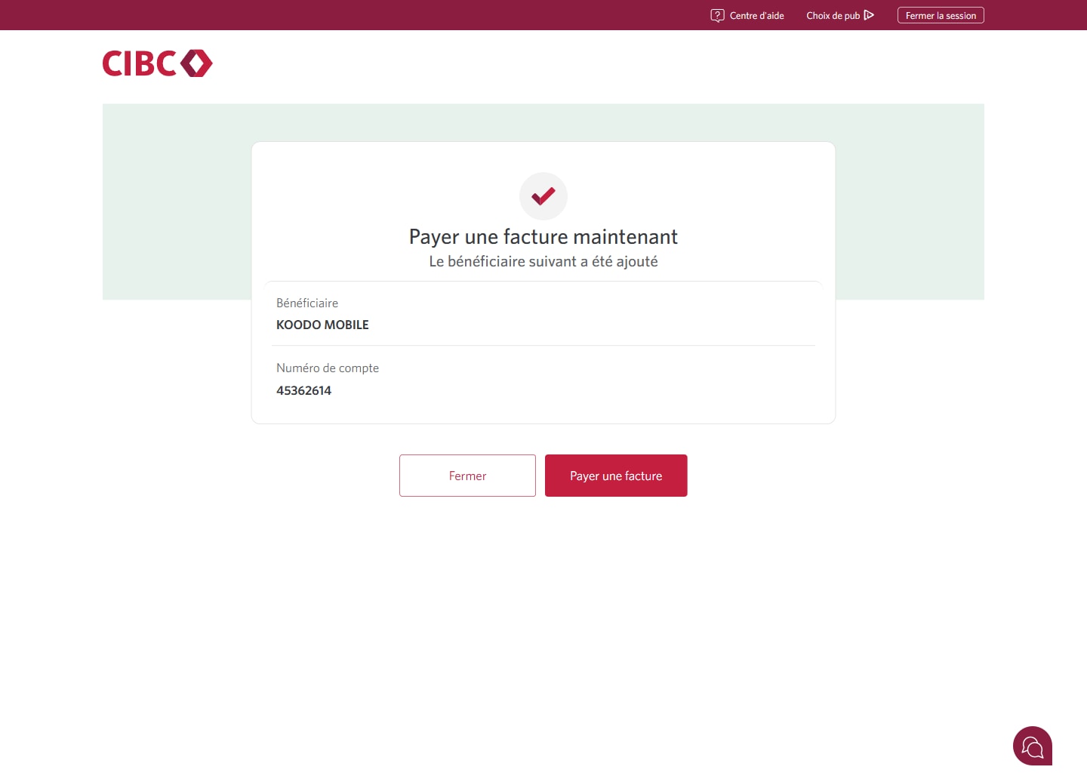Select account number 45362614
Image resolution: width=1087 pixels, height=773 pixels.
(303, 390)
